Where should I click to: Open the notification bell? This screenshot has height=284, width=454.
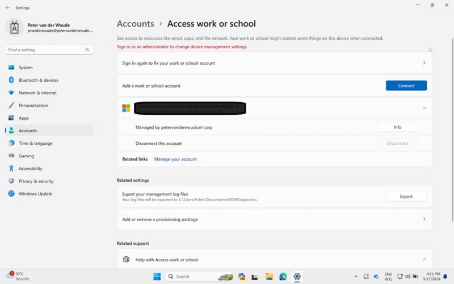click(x=445, y=277)
